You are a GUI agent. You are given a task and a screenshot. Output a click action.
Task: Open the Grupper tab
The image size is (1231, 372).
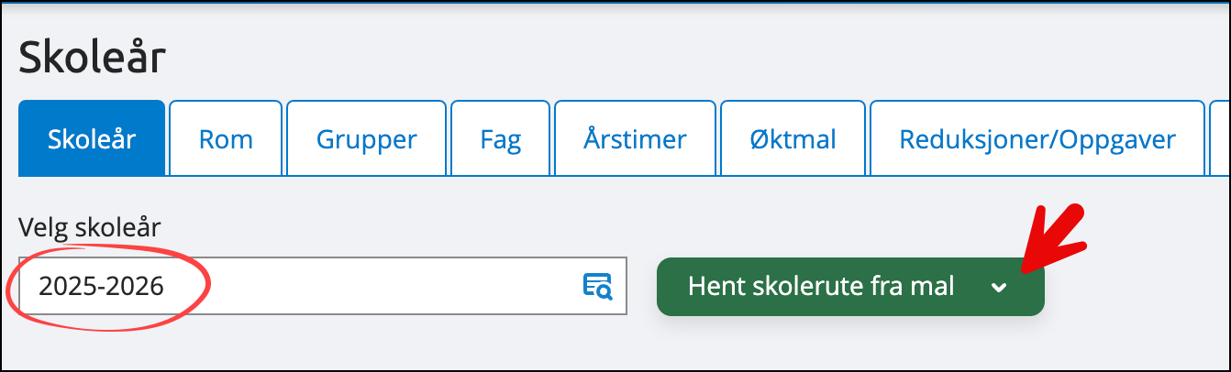click(x=367, y=139)
